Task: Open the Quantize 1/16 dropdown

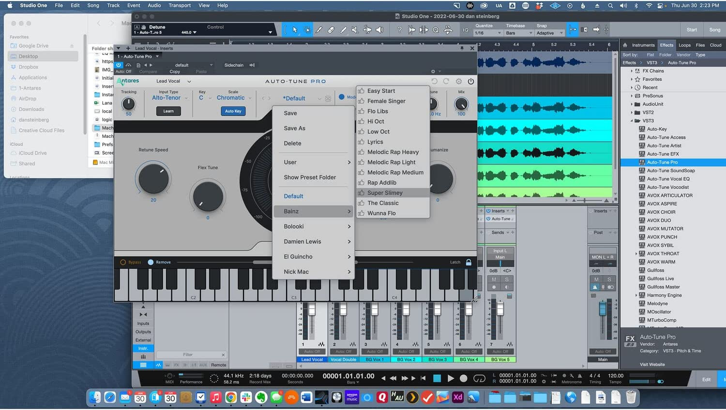Action: click(x=488, y=33)
